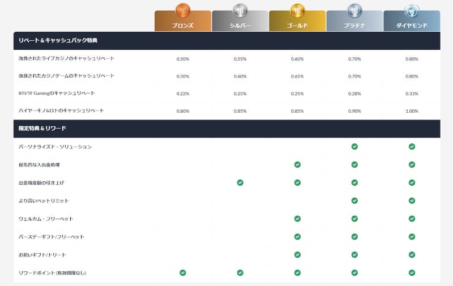Select the ブロンズ tier tab

(183, 25)
